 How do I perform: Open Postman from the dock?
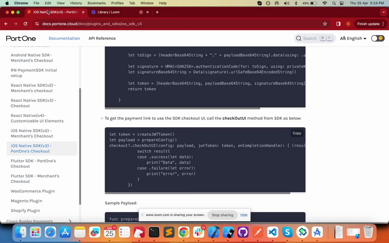[x=258, y=233]
